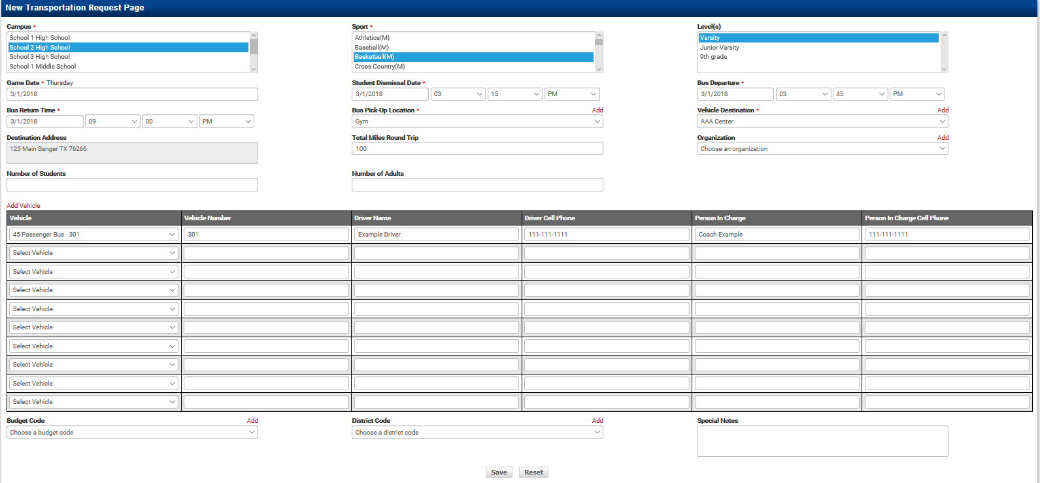1040x483 pixels.
Task: Open Student Dismissal minute dropdown showing 15
Action: pos(515,94)
